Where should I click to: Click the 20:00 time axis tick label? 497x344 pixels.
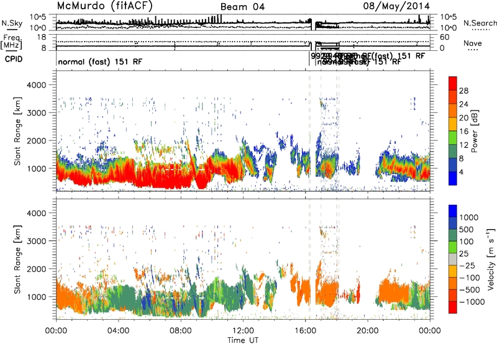point(368,331)
